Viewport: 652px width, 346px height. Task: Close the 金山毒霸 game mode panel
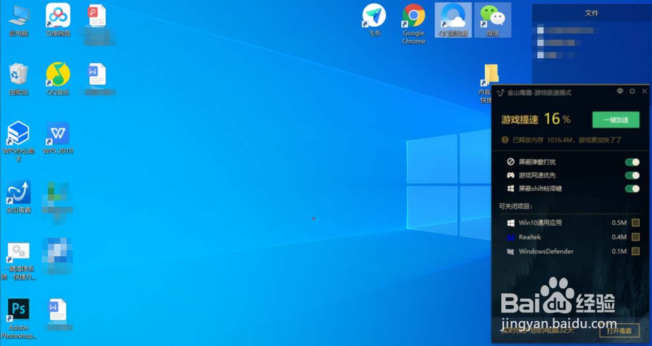coord(644,91)
